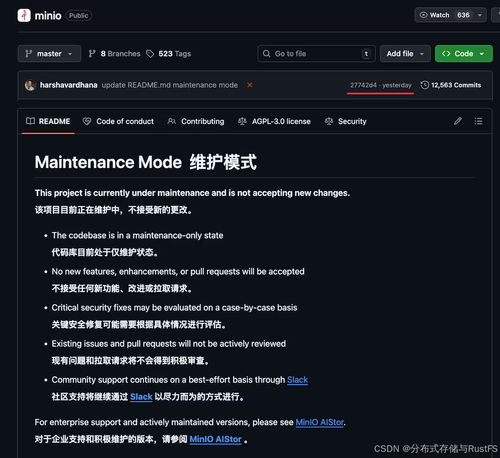The image size is (500, 458).
Task: Open the Slack link in Chinese line
Action: tap(141, 397)
